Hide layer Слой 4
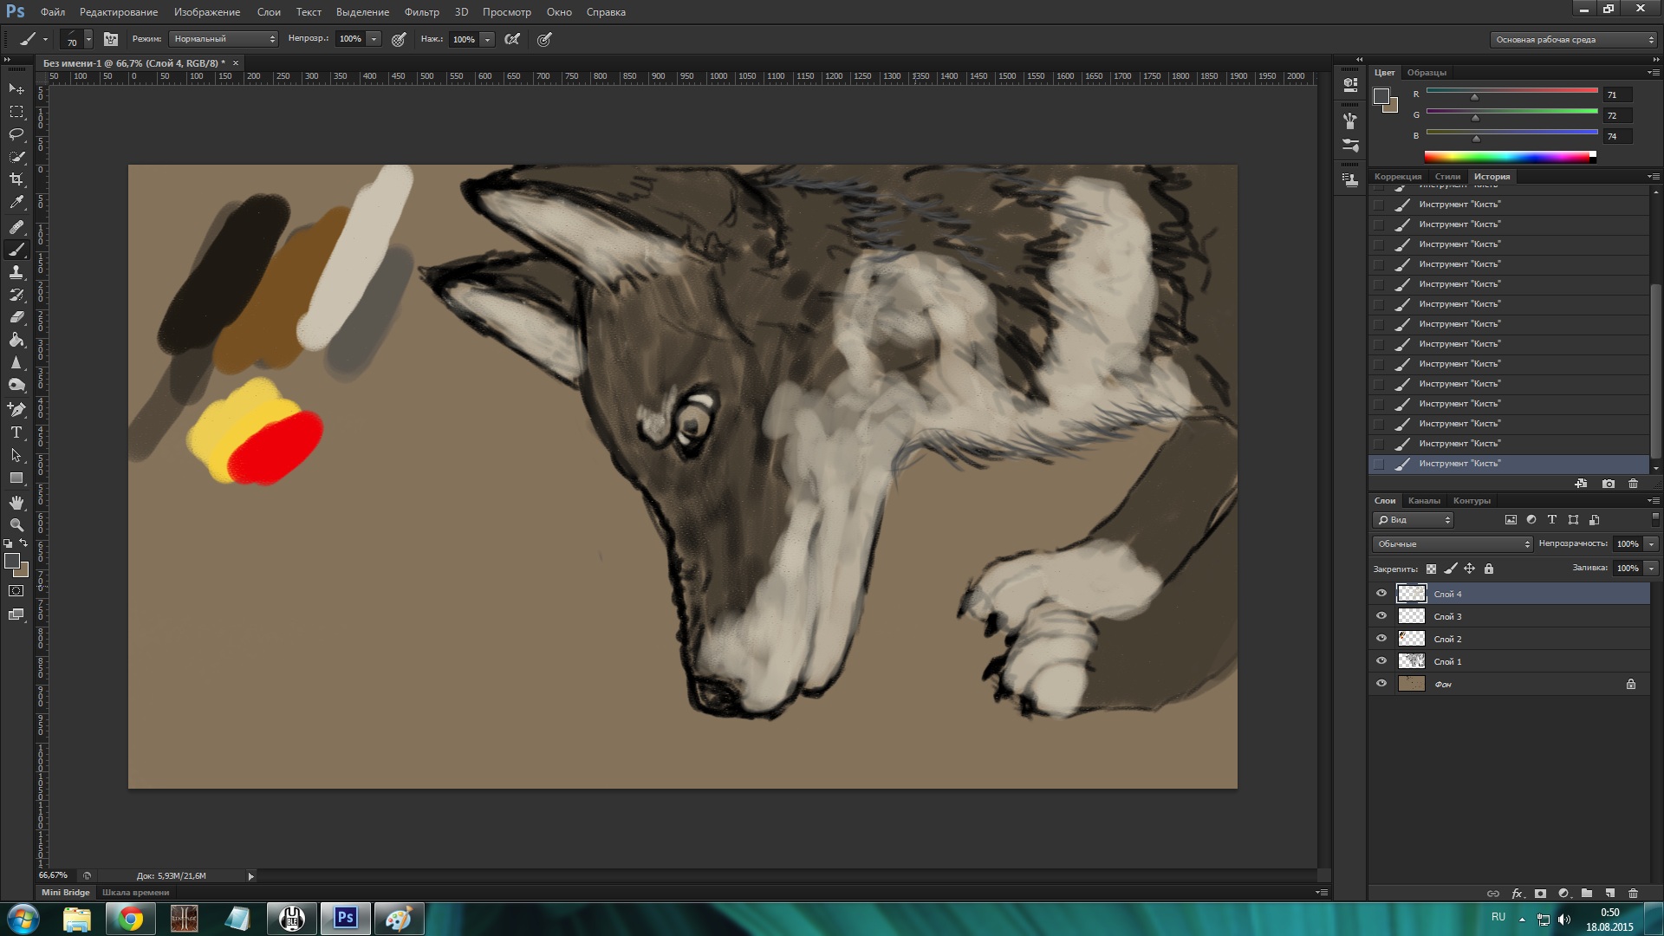 1381,594
